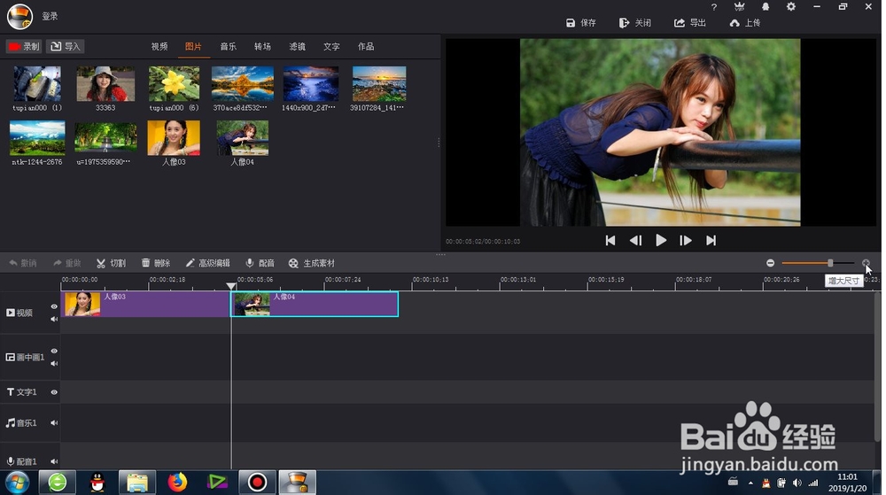
Task: Toggle 文字1 track visibility eye
Action: (54, 392)
